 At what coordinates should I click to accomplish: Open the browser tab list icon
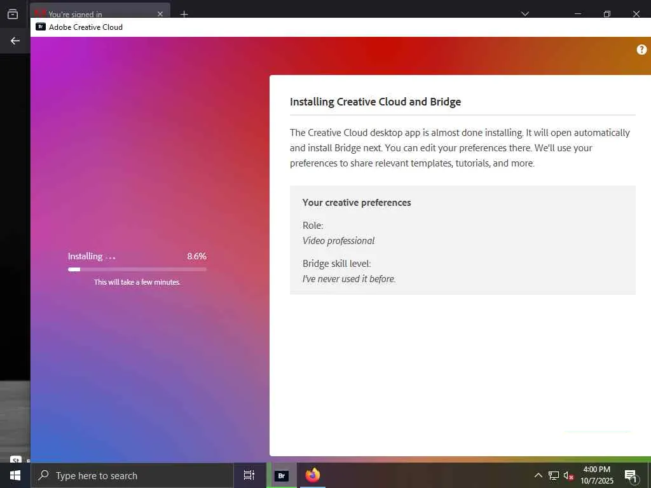13,14
